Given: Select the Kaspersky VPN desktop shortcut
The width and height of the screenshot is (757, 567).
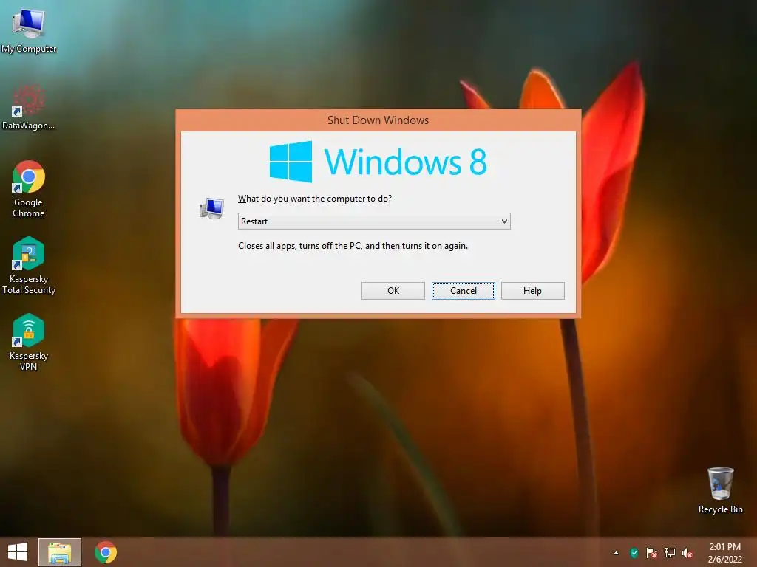Looking at the screenshot, I should (29, 342).
